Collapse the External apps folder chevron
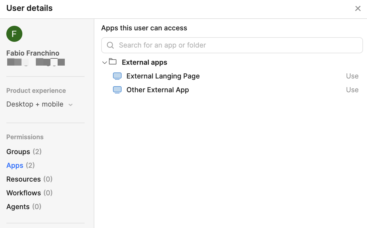Image resolution: width=367 pixels, height=228 pixels. coord(104,62)
